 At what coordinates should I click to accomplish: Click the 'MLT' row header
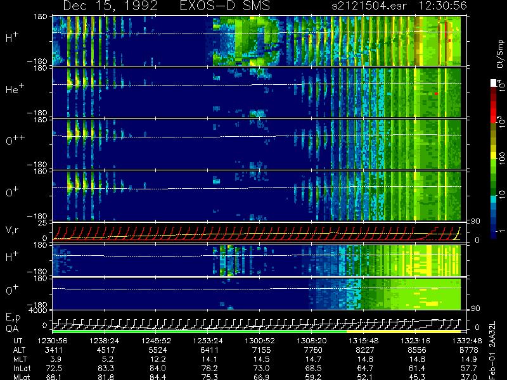pyautogui.click(x=20, y=359)
